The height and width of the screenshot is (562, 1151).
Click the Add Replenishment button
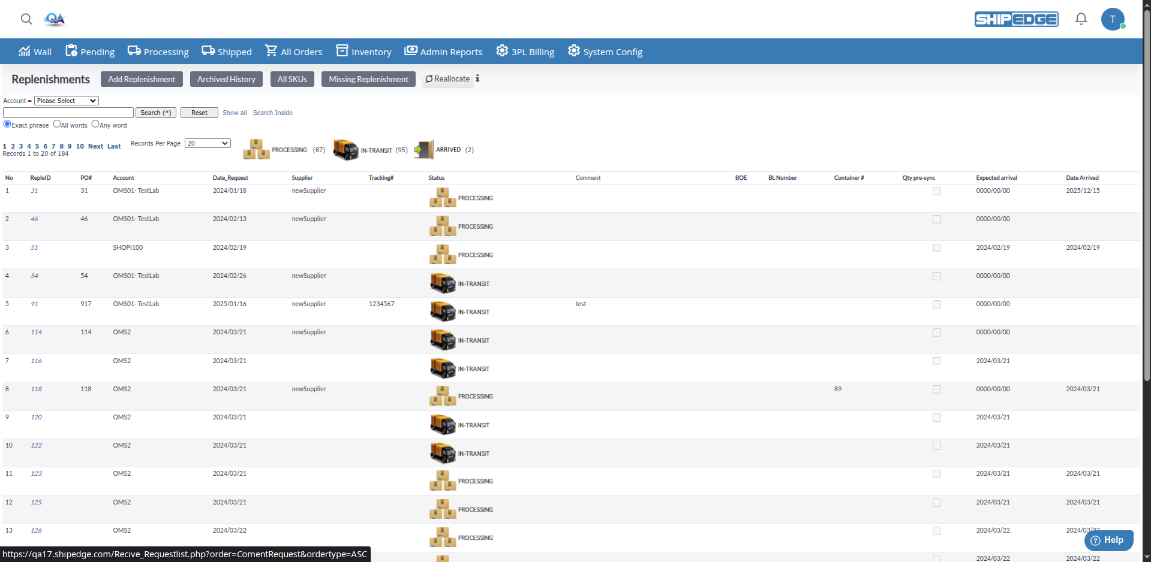(x=142, y=78)
